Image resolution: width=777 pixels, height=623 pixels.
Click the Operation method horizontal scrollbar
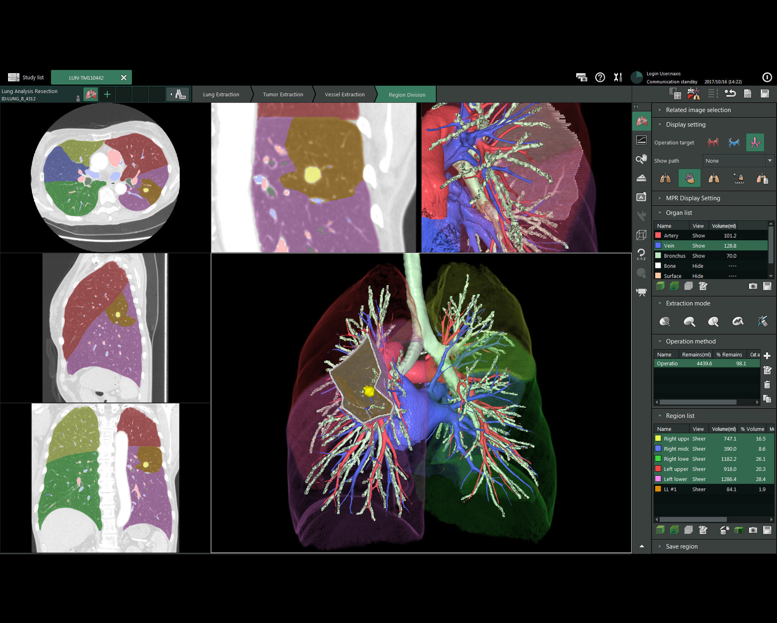[x=698, y=402]
